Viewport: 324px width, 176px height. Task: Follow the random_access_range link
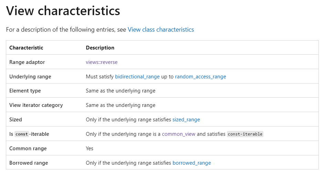200,77
